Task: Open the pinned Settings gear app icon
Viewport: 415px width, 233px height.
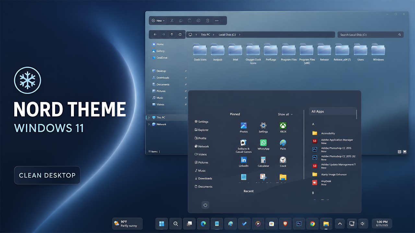Action: coord(263,128)
